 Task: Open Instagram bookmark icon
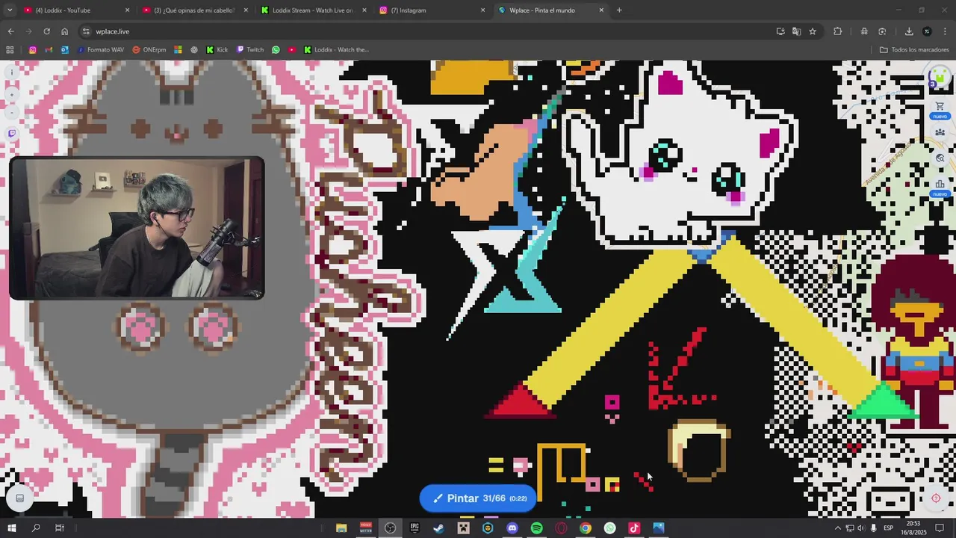coord(32,50)
